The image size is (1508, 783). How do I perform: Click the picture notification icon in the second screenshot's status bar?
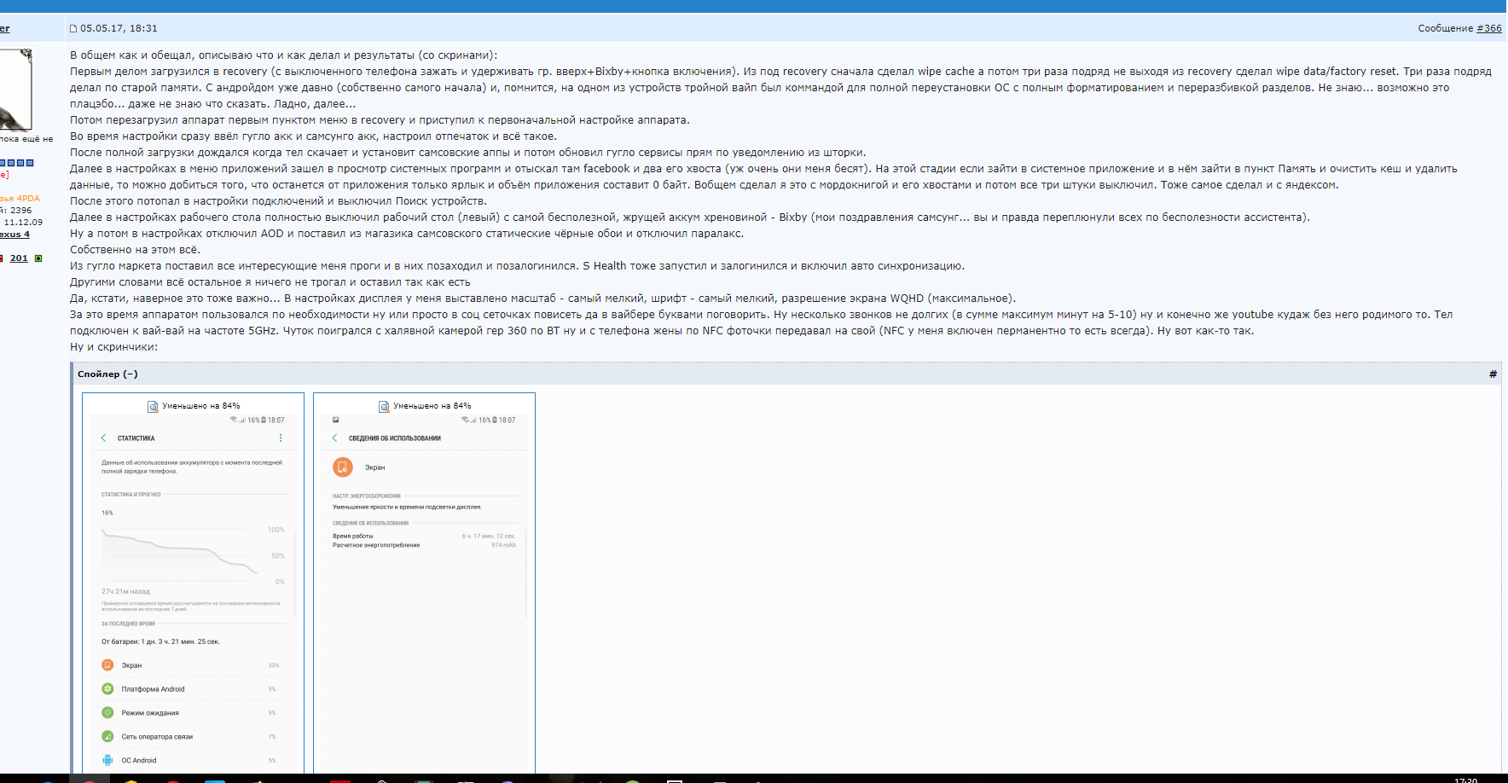point(336,420)
